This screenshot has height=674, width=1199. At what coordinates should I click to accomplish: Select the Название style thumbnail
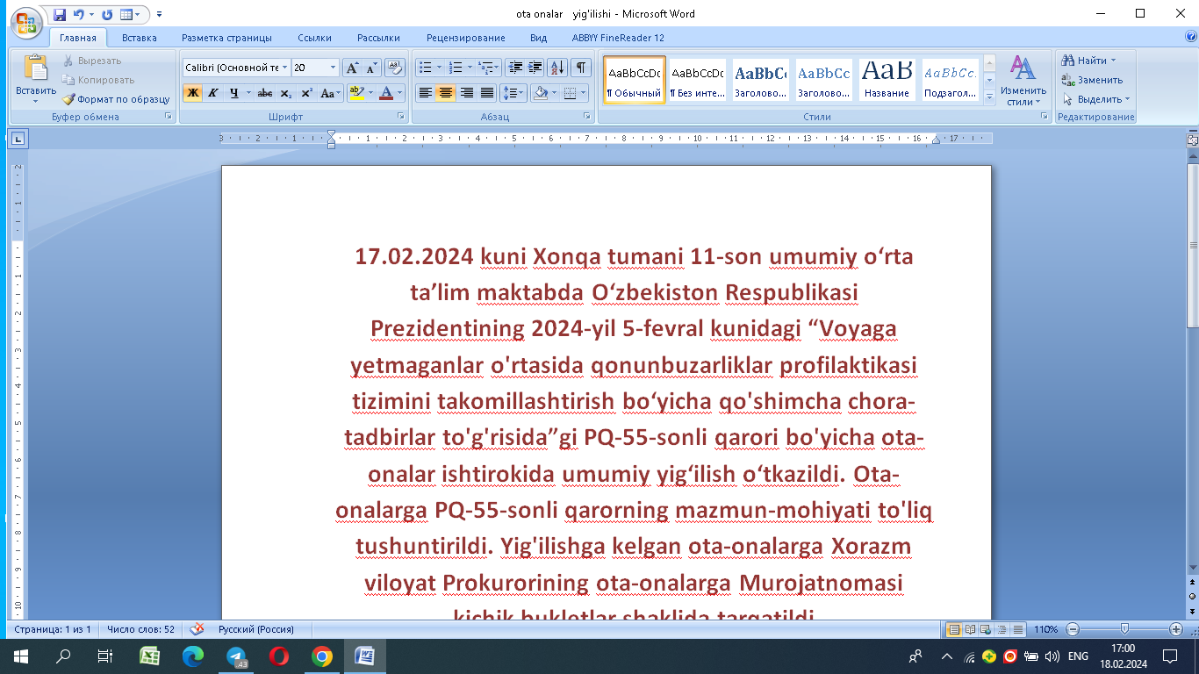click(x=886, y=80)
